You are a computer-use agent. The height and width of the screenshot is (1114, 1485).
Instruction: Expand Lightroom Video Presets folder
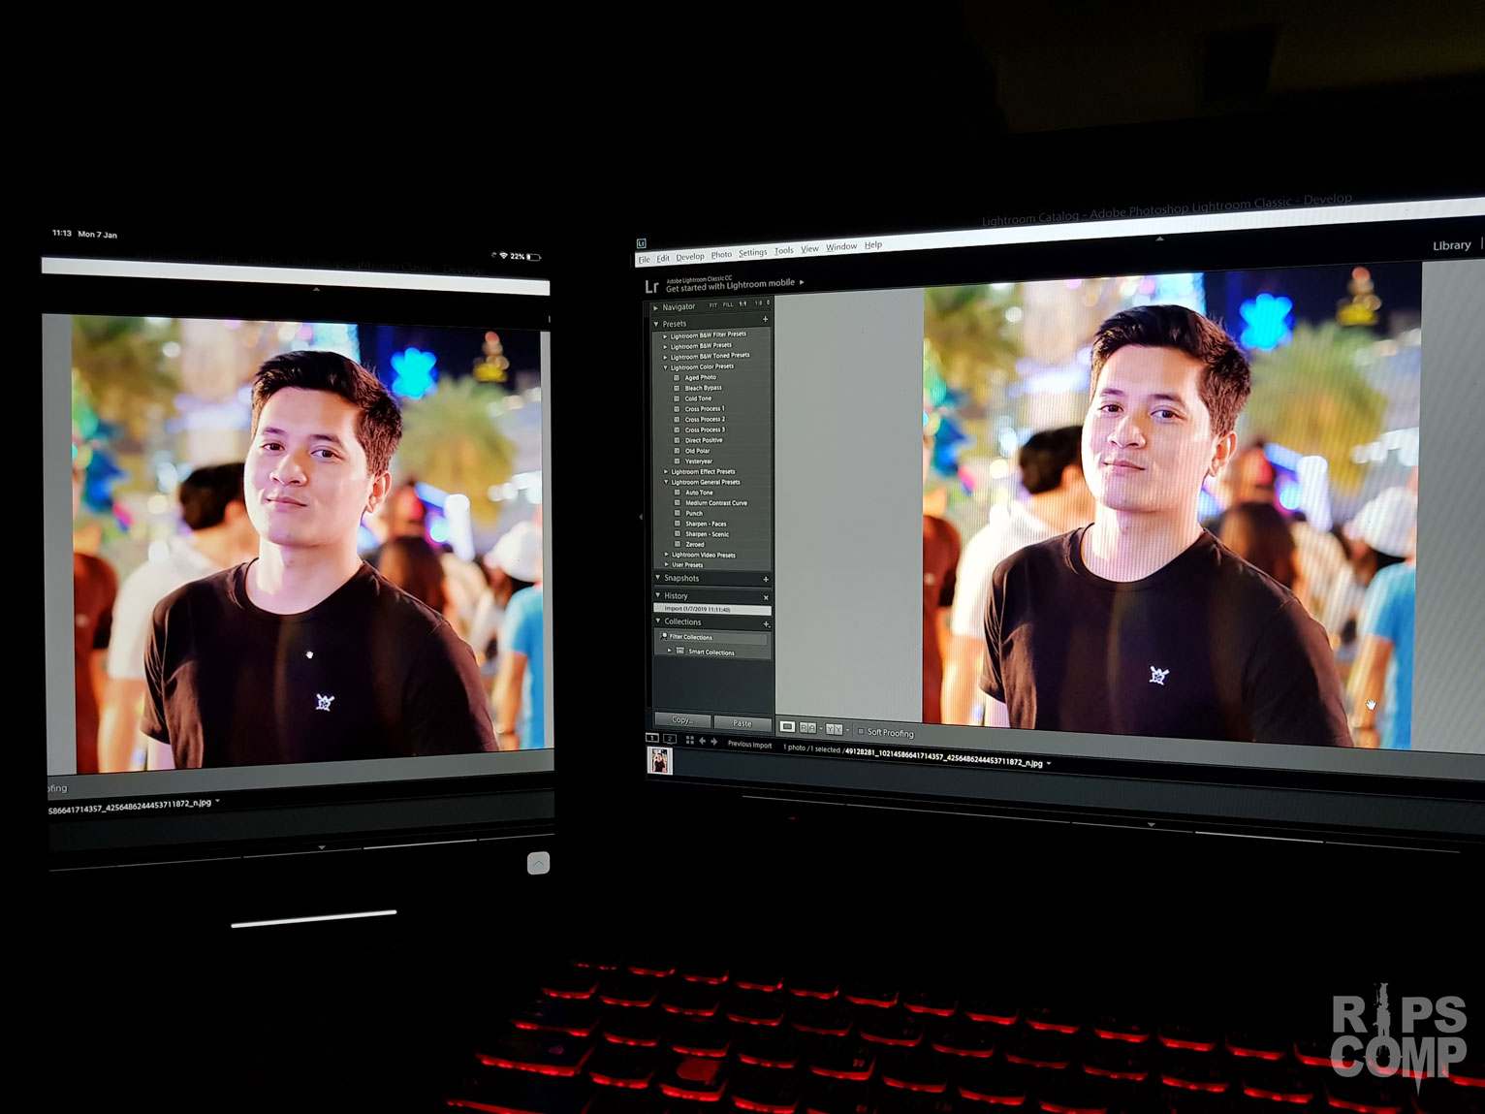click(x=667, y=556)
